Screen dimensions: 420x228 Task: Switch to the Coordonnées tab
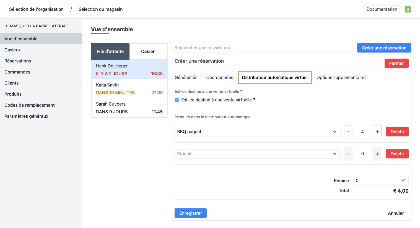[x=220, y=77]
